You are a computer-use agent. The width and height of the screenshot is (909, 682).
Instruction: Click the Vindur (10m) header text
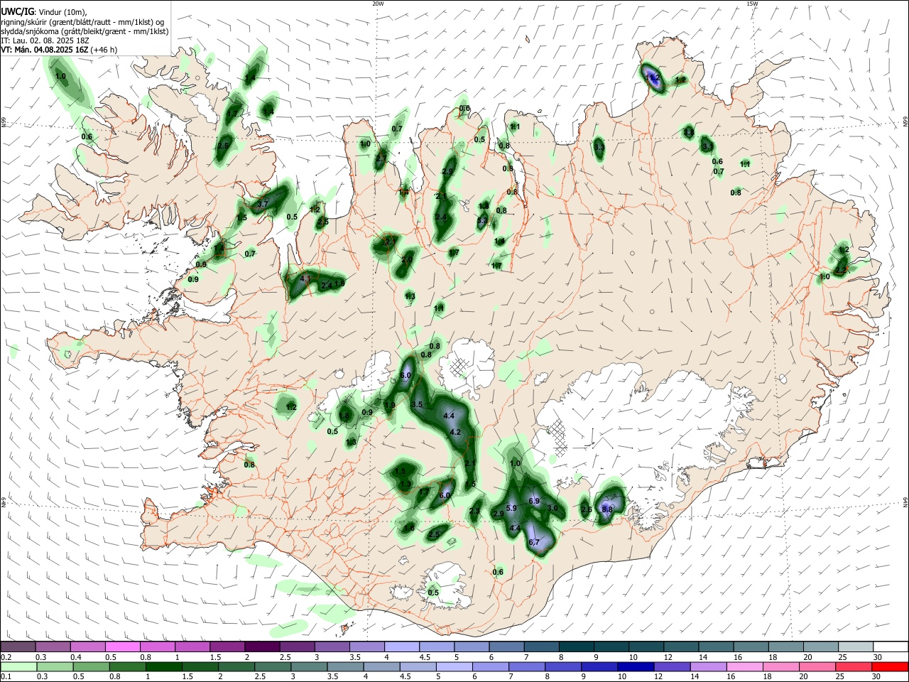click(x=62, y=12)
